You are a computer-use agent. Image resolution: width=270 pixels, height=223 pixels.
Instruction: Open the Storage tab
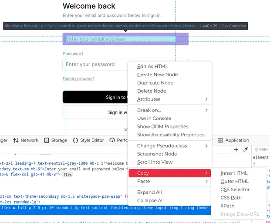click(56, 140)
